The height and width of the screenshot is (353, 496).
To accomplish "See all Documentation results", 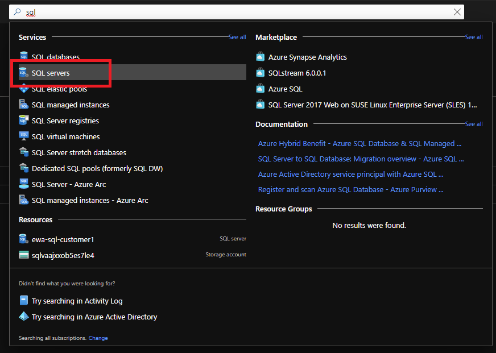I will coord(473,124).
